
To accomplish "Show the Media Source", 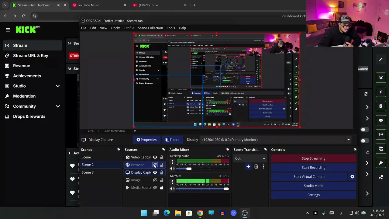I will (155, 188).
